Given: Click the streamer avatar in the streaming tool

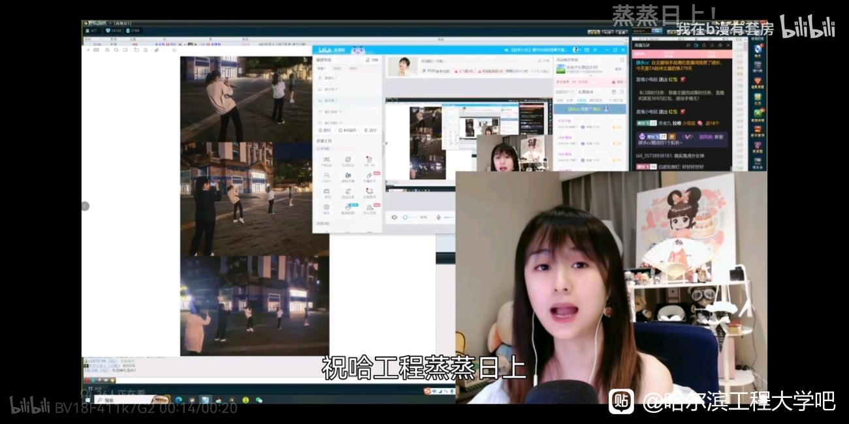Looking at the screenshot, I should (403, 66).
